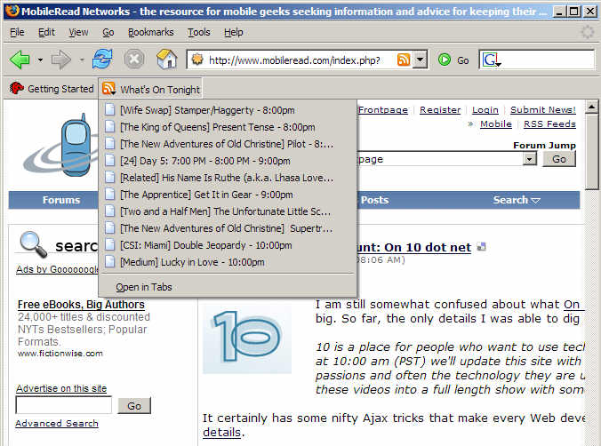Click the Ads by Google link
The height and width of the screenshot is (446, 601).
57,269
